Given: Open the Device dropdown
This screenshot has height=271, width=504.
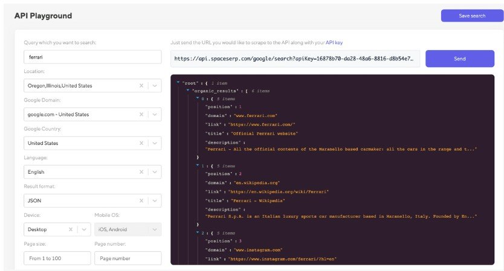Looking at the screenshot, I should click(84, 229).
